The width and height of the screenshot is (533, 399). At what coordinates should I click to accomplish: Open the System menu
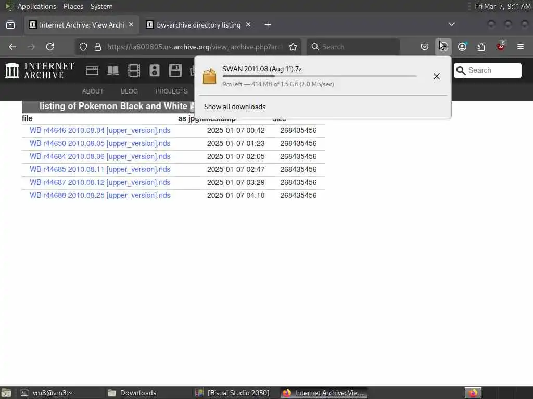point(101,6)
